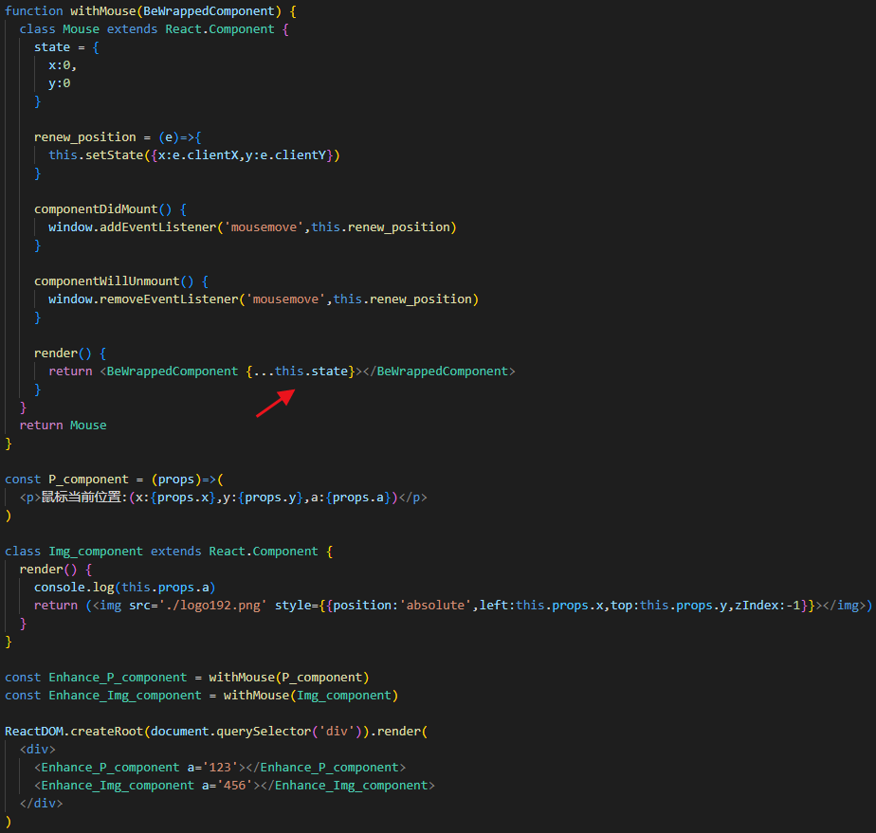Click e.clientY in the setState call
876x833 pixels.
point(293,155)
